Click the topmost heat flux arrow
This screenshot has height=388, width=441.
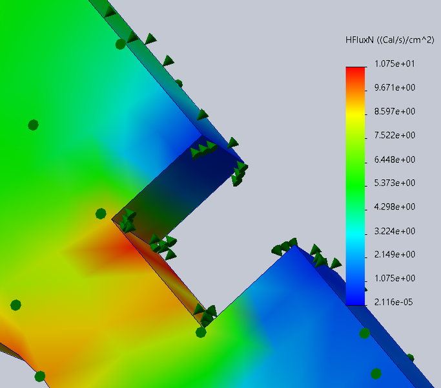tap(110, 12)
